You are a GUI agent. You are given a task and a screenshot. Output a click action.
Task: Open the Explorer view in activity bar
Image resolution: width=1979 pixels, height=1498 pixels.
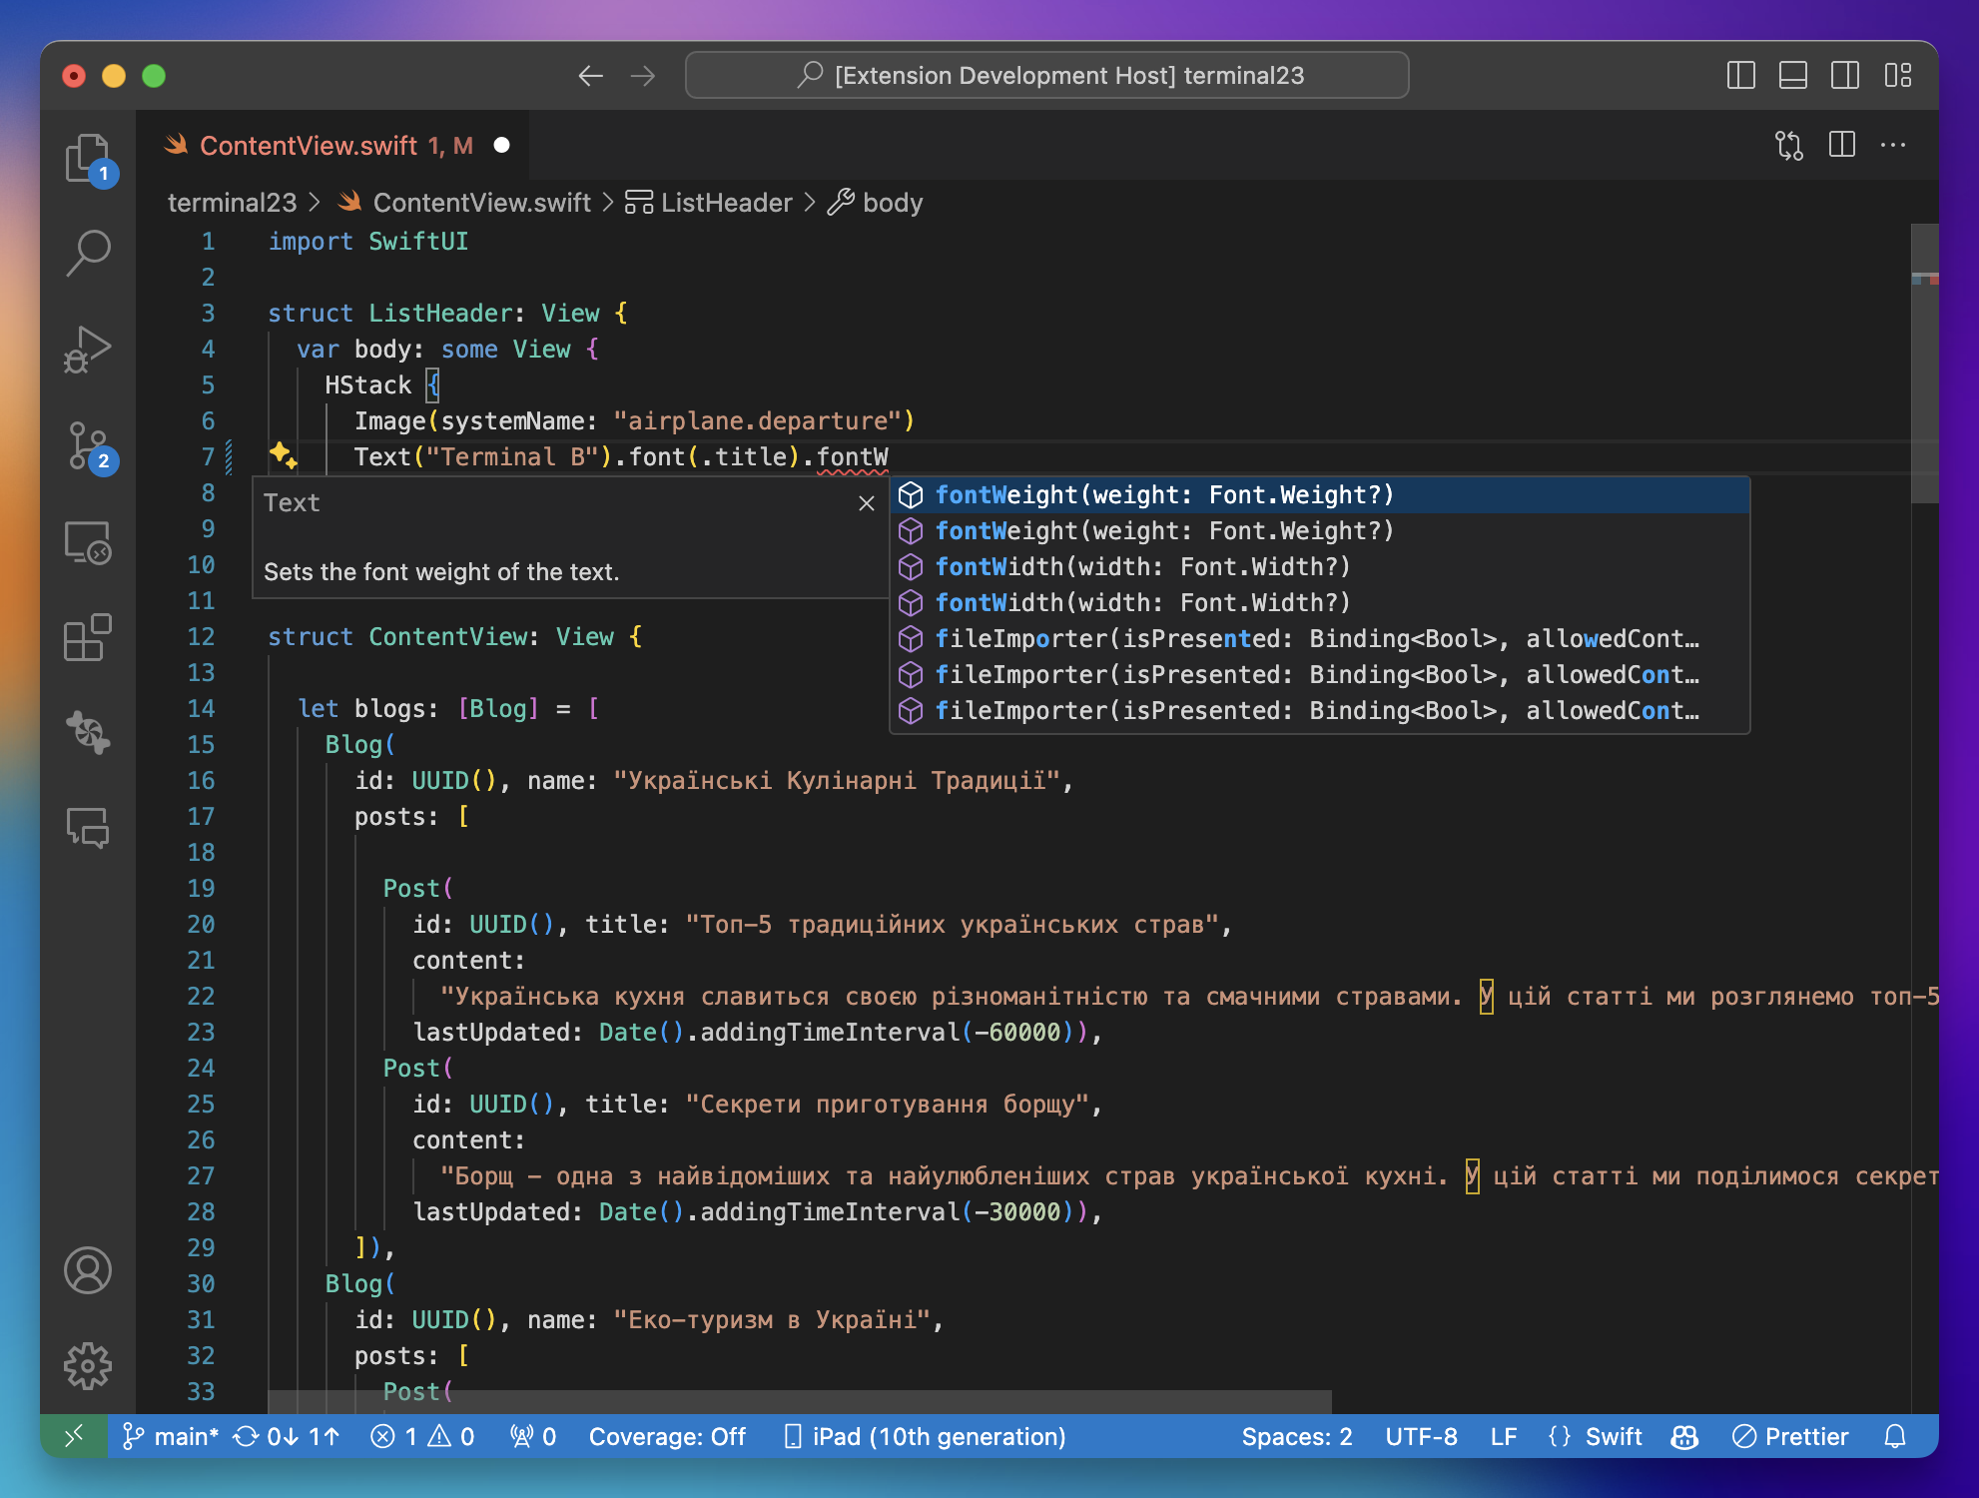pos(88,158)
